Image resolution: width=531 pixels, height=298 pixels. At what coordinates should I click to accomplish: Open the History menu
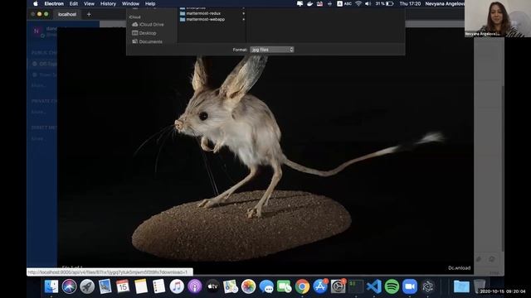click(x=108, y=3)
